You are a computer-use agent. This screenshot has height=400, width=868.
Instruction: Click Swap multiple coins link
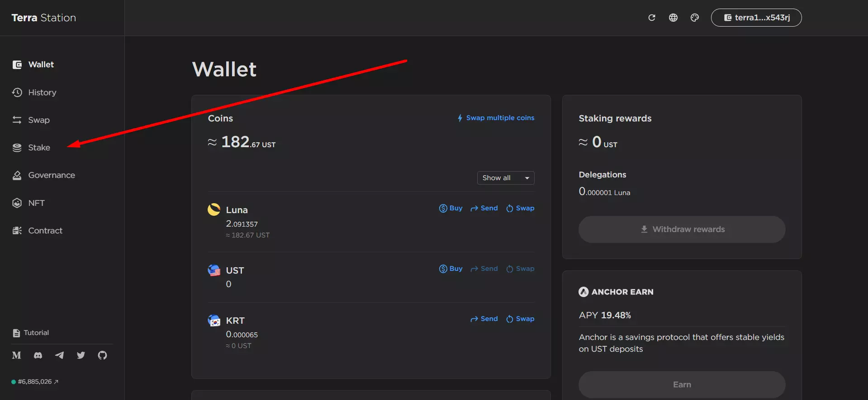click(x=496, y=118)
